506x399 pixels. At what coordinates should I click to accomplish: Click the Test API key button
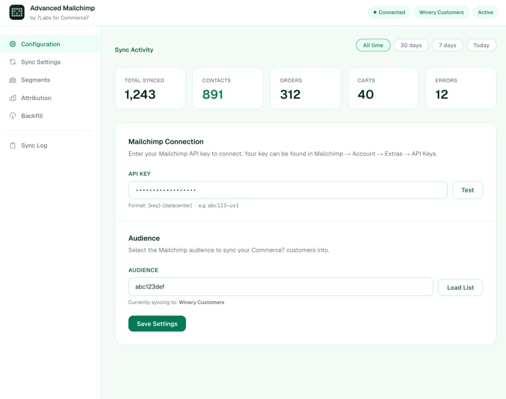click(x=467, y=190)
